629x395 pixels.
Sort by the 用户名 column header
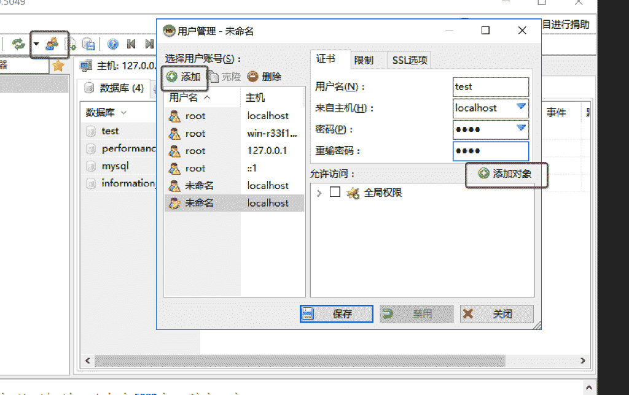click(x=202, y=98)
